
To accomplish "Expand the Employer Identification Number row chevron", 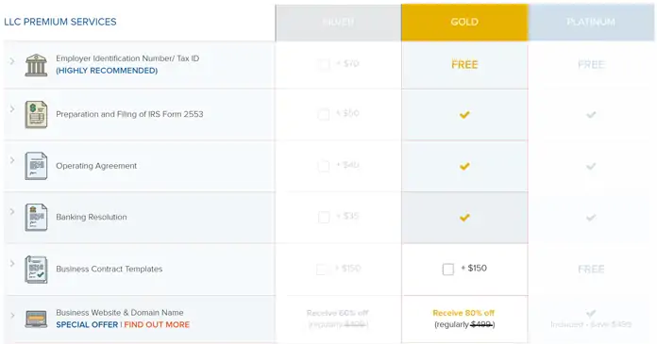I will point(12,61).
